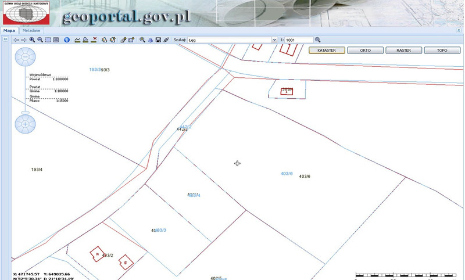Click the zoom slider handle
The image size is (465, 280).
click(26, 112)
